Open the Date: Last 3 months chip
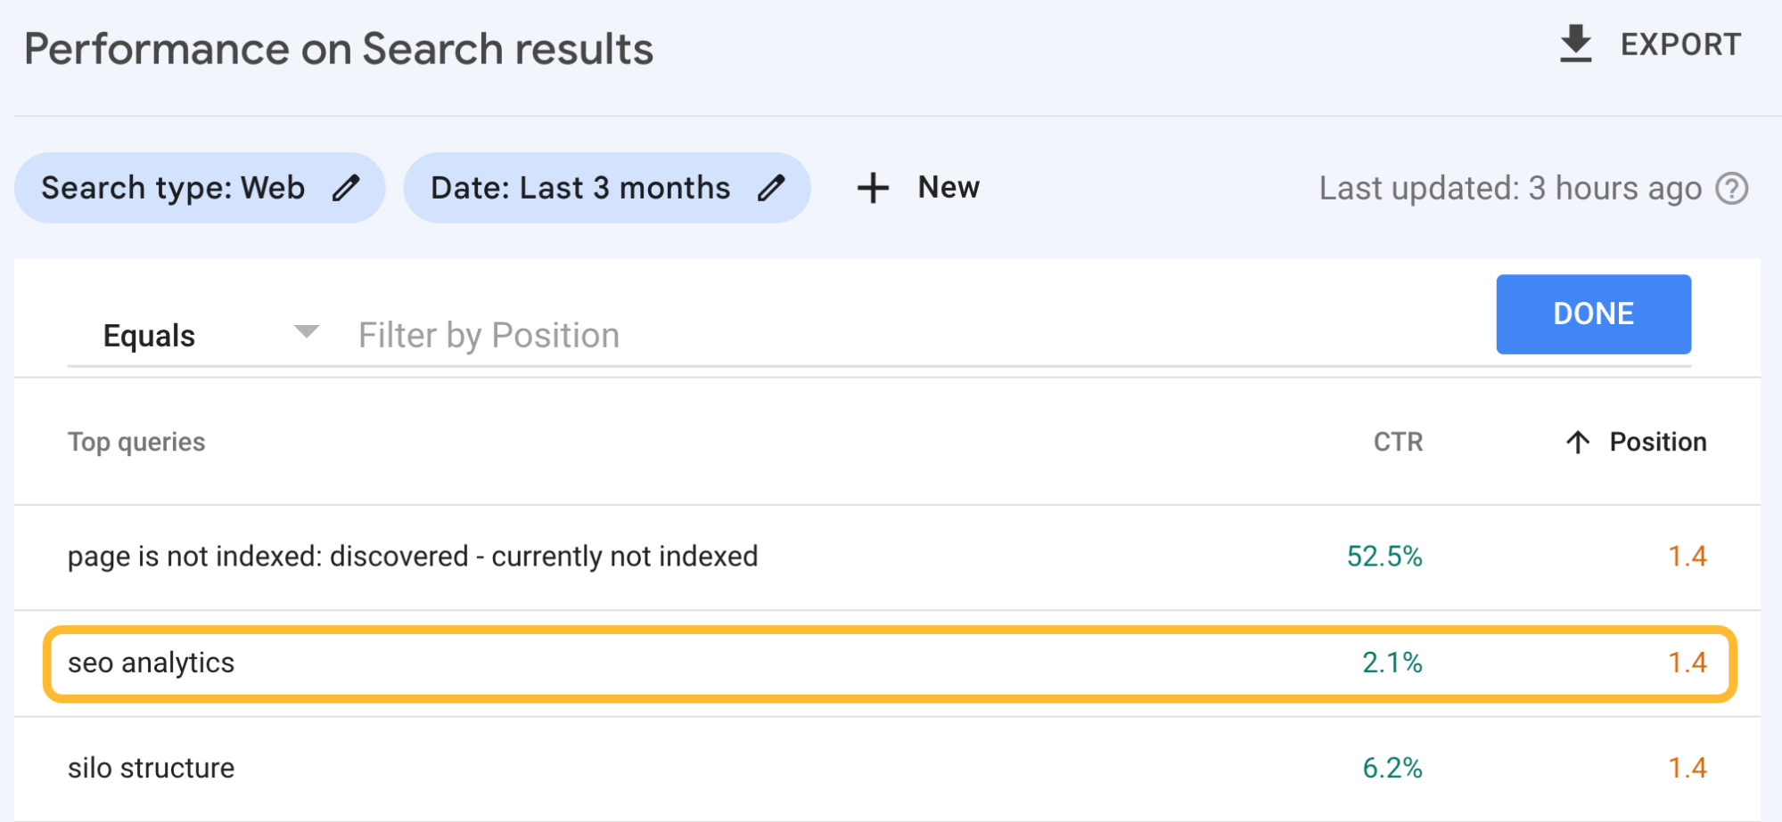 [x=580, y=188]
